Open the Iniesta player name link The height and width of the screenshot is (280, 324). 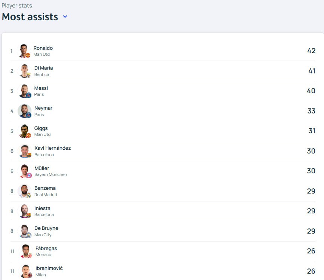click(x=42, y=208)
